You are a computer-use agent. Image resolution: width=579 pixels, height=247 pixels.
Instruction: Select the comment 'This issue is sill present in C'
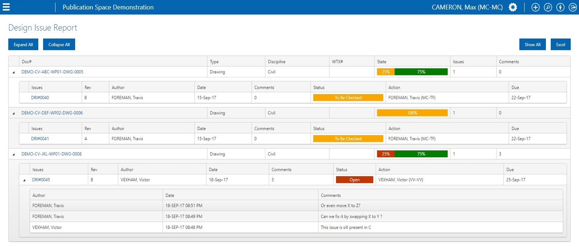[346, 227]
